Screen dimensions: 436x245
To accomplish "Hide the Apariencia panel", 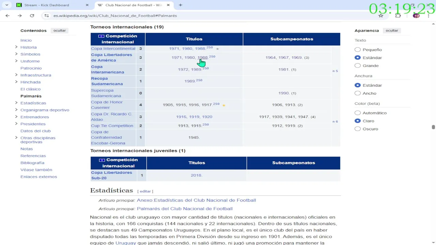I will click(392, 31).
